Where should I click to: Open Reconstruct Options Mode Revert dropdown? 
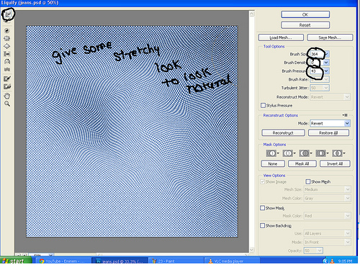click(x=330, y=123)
